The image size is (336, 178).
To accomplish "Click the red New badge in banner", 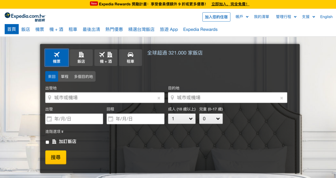I will (94, 4).
